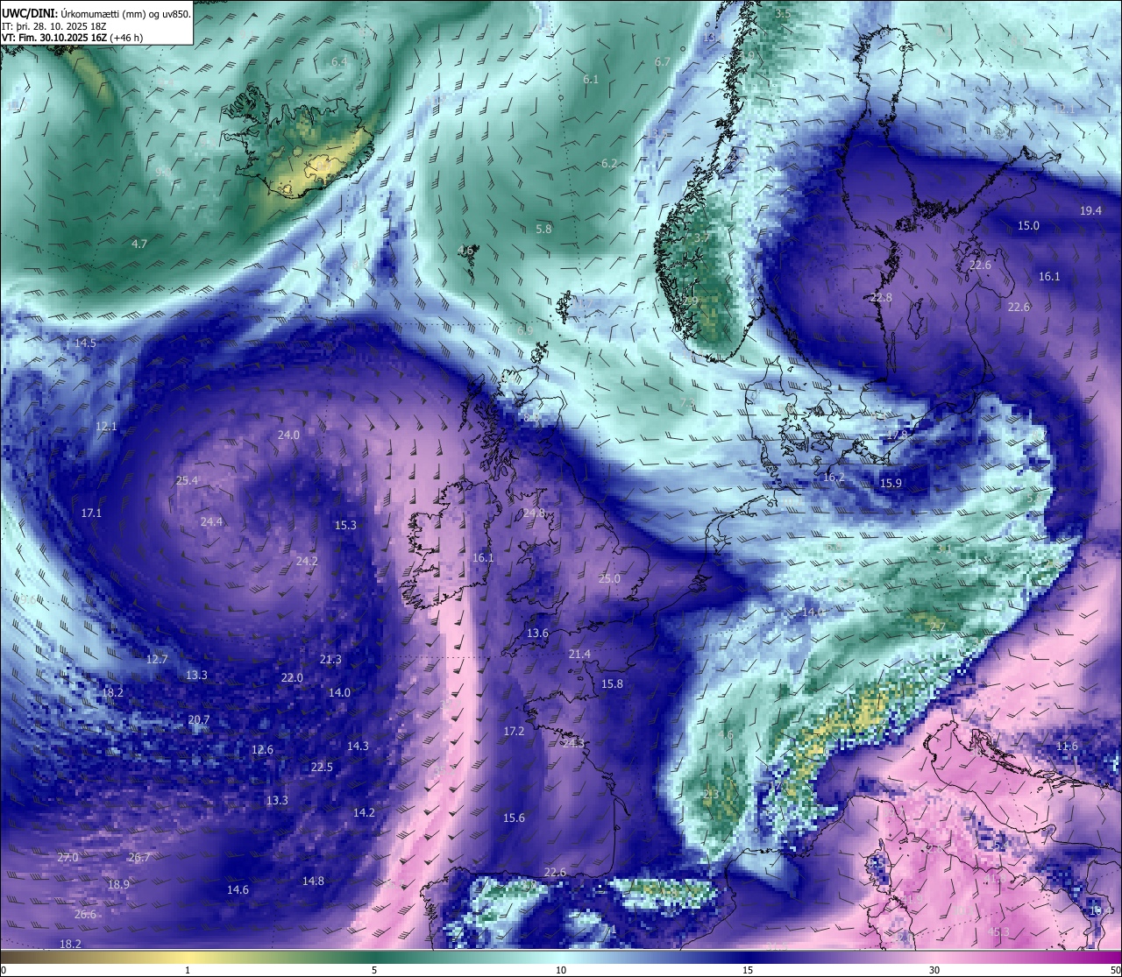Select the 17.2 value on the map
The height and width of the screenshot is (977, 1122).
(514, 731)
